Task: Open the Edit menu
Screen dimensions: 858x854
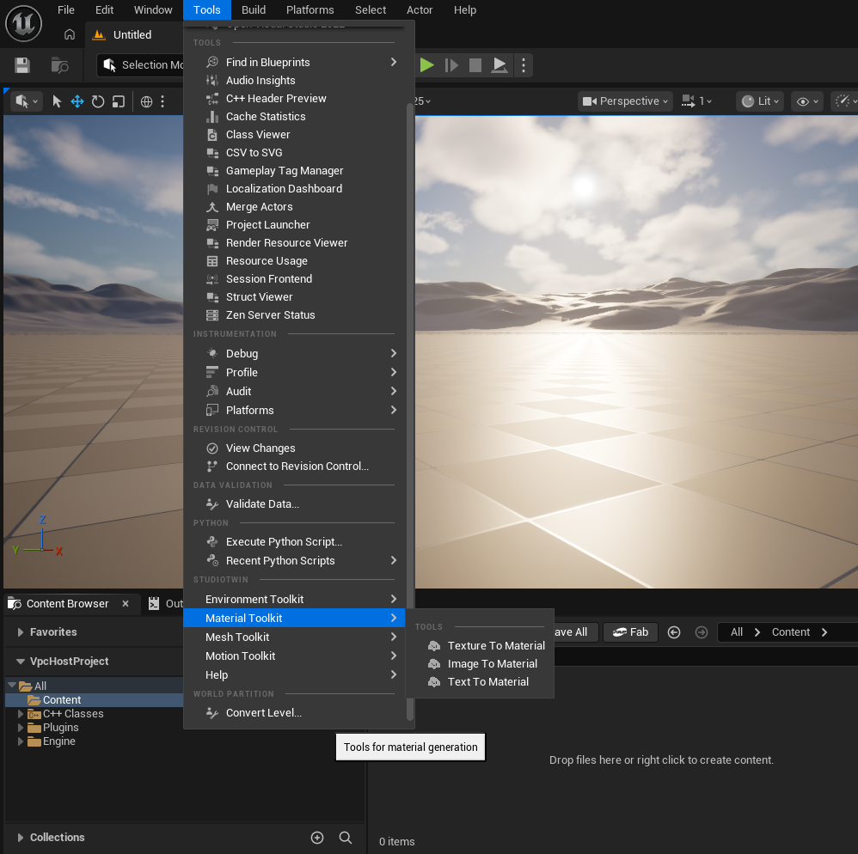Action: 104,9
